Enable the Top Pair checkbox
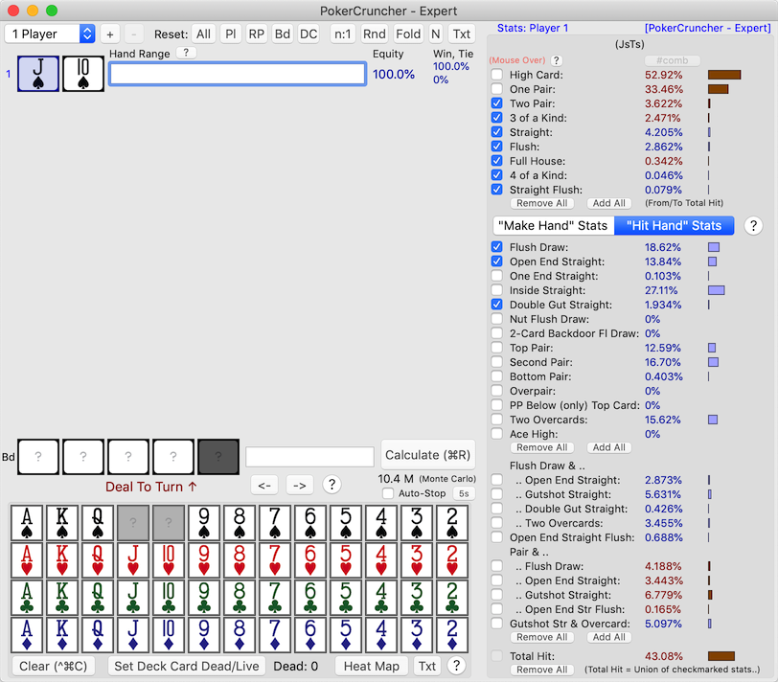Image resolution: width=778 pixels, height=682 pixels. coord(496,348)
